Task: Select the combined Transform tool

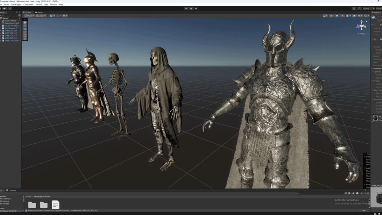Action: click(25, 39)
